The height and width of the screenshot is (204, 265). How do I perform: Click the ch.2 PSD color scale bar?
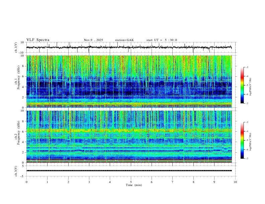tap(242, 140)
